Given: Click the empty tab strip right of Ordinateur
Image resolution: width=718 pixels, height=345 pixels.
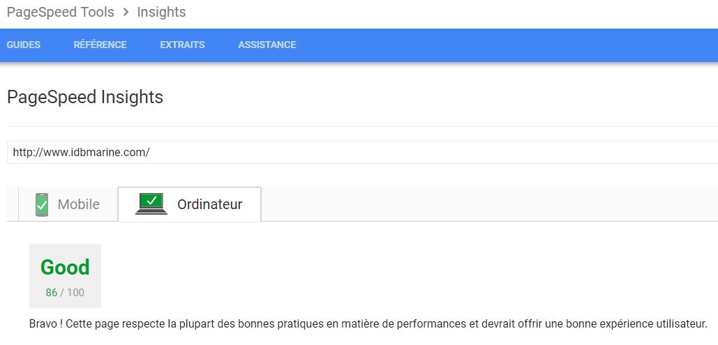Looking at the screenshot, I should (488, 205).
